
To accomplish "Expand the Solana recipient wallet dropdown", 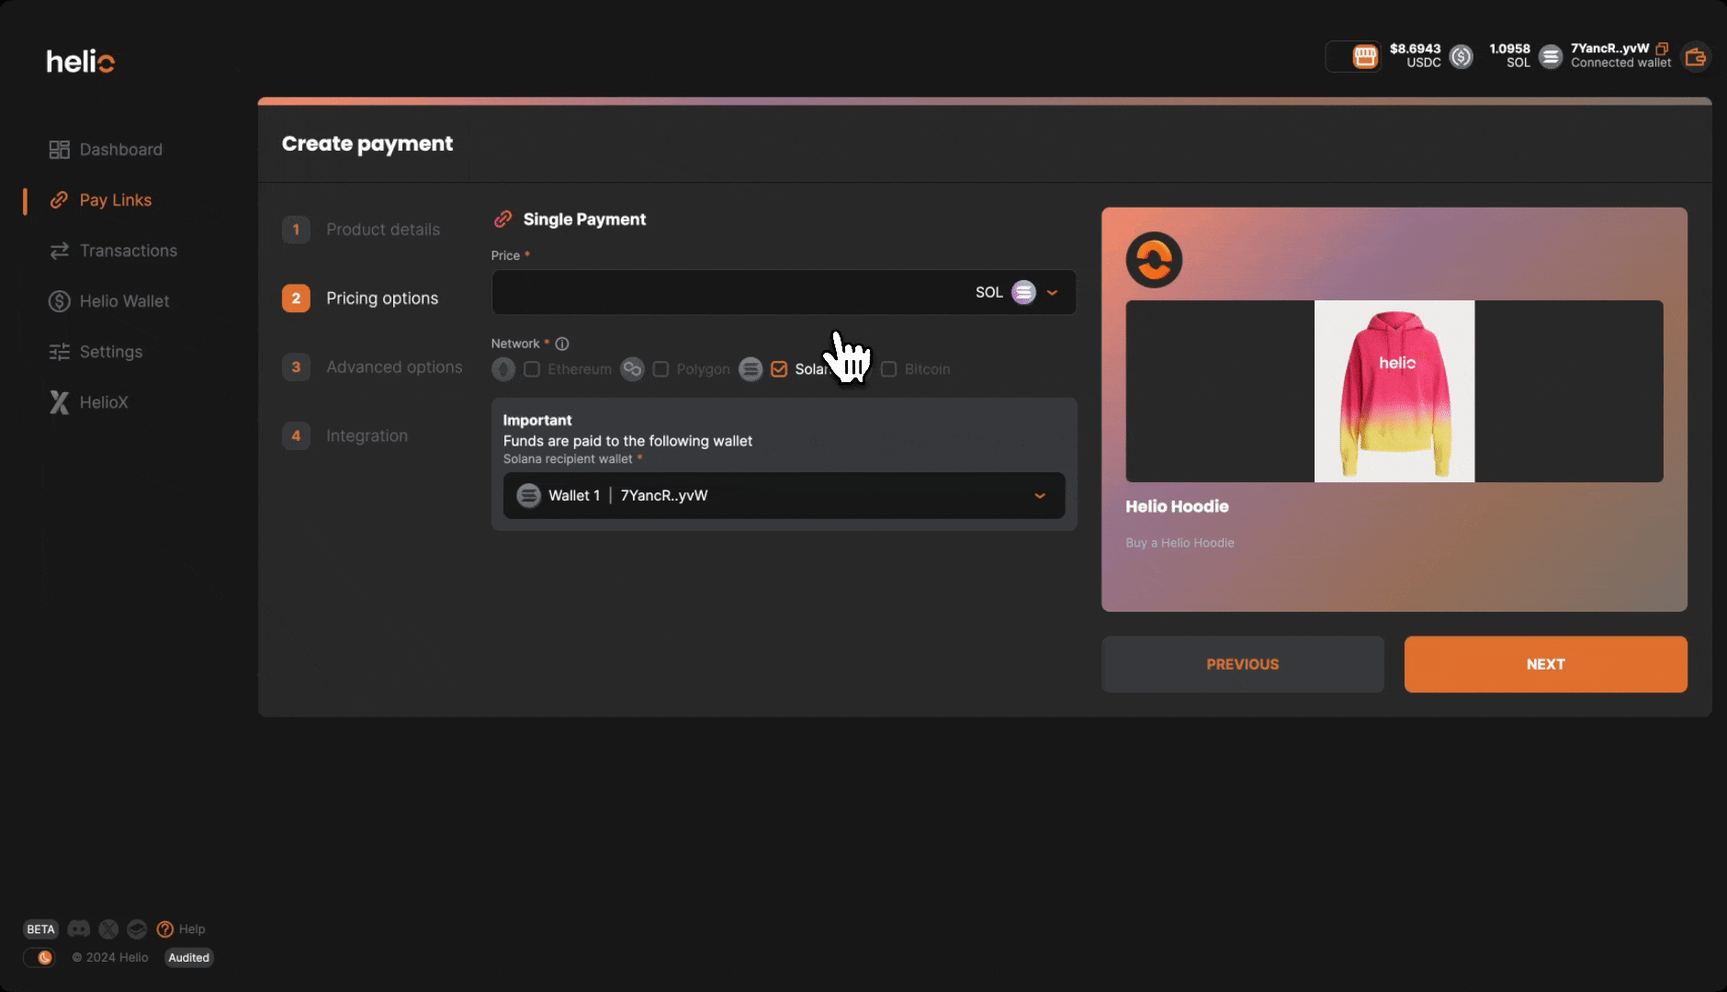I will click(1040, 496).
